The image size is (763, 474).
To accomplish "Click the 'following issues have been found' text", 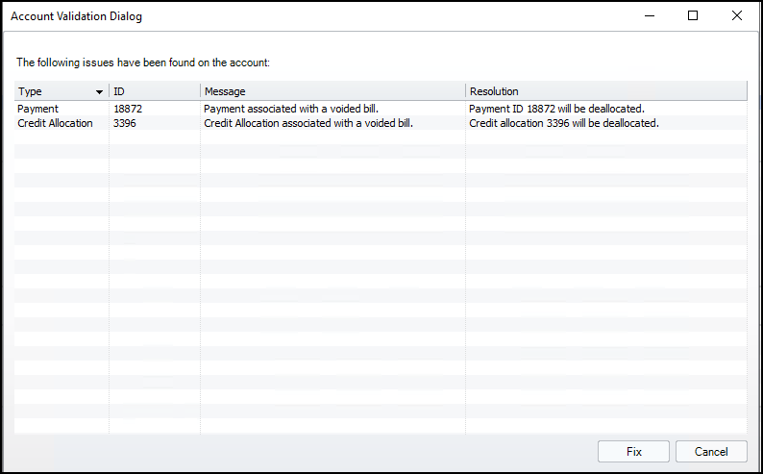I will coord(143,62).
